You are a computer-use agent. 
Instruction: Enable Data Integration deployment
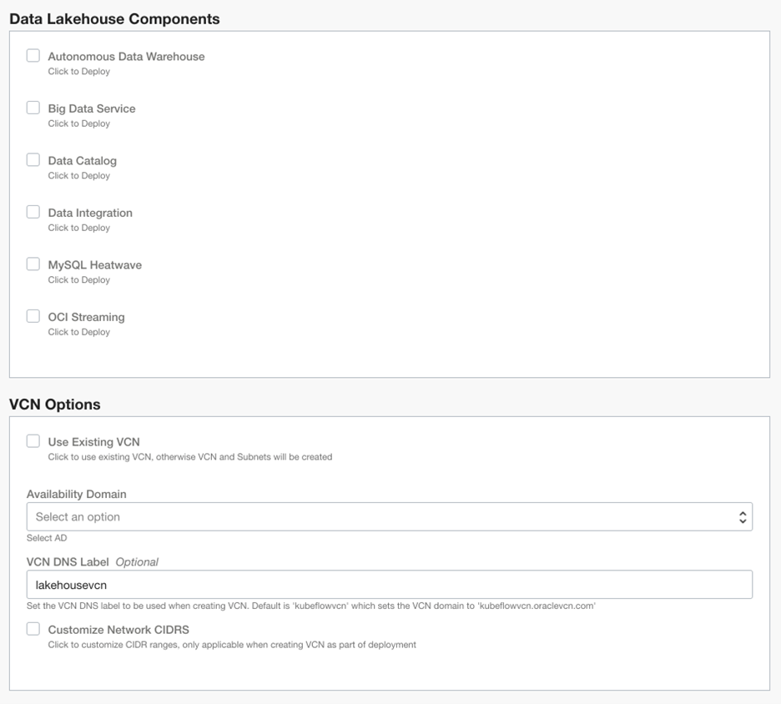[x=33, y=211]
